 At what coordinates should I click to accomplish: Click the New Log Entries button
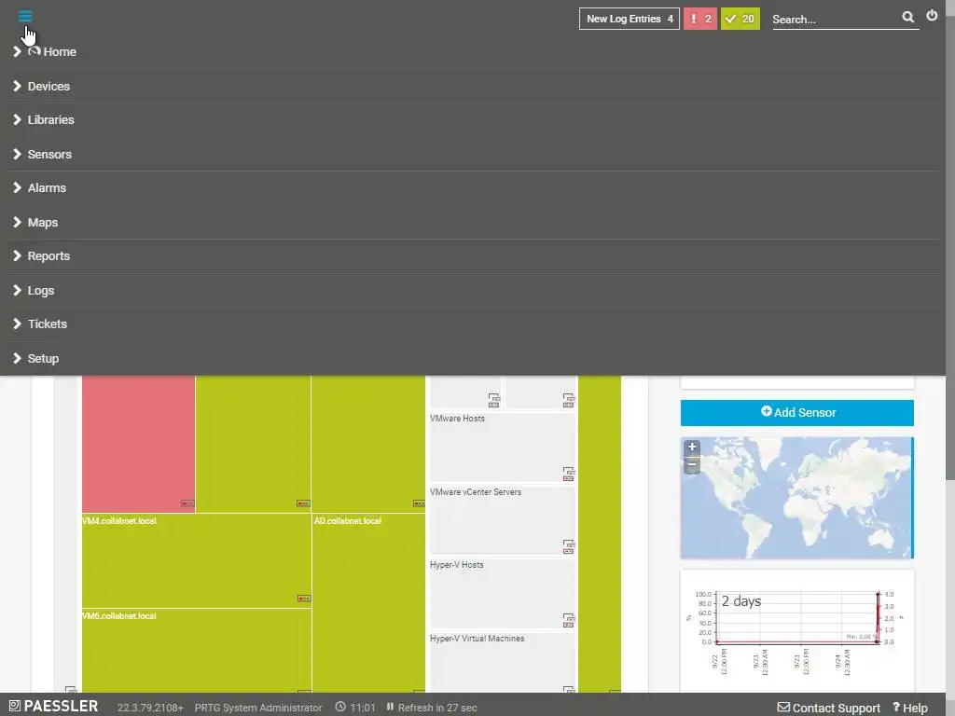coord(630,19)
